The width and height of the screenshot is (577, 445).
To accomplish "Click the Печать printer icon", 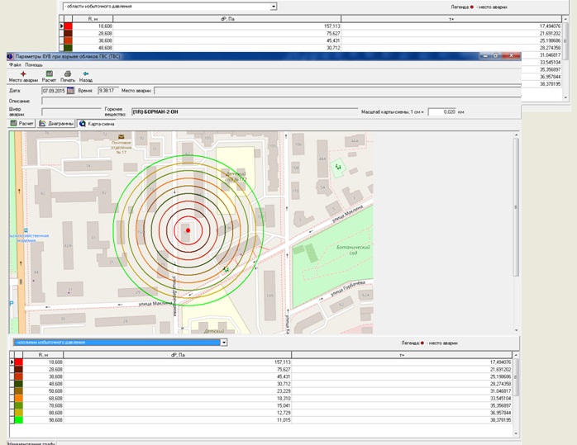I will click(x=67, y=74).
